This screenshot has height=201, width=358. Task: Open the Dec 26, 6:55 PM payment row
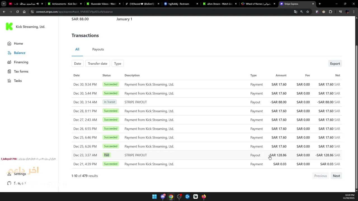(x=207, y=129)
